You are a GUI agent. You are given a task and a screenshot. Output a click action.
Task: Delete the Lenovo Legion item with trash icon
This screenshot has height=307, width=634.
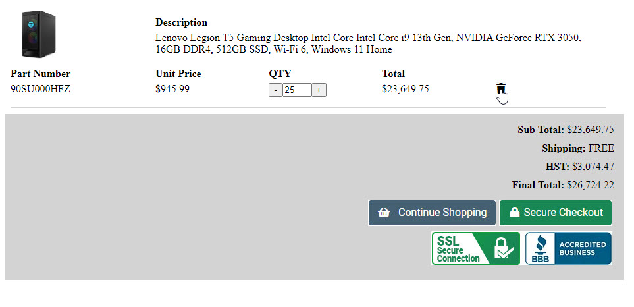[x=501, y=90]
